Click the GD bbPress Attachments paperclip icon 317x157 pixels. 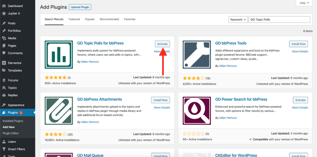click(59, 111)
